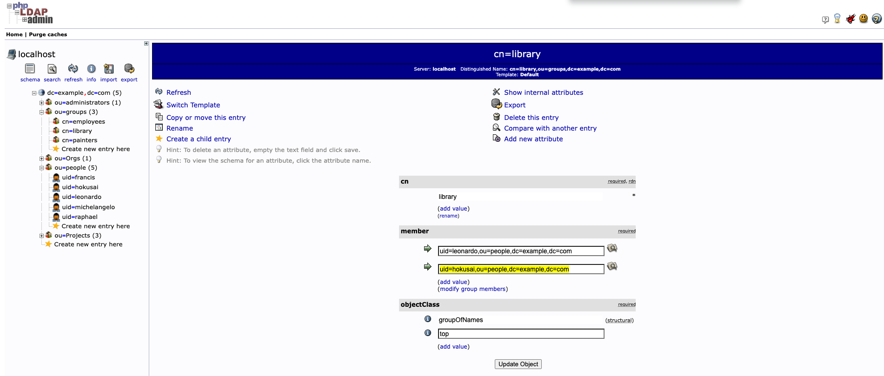The height and width of the screenshot is (376, 884).
Task: Toggle the sidebar collapse button at top
Action: click(x=146, y=44)
